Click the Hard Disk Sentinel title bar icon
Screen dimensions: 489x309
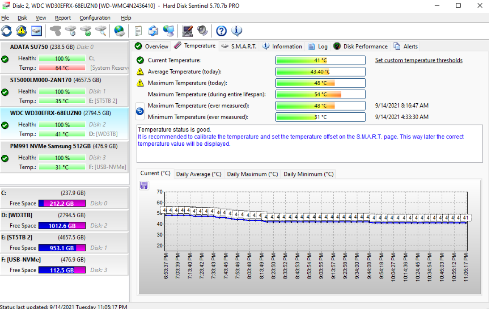6,6
